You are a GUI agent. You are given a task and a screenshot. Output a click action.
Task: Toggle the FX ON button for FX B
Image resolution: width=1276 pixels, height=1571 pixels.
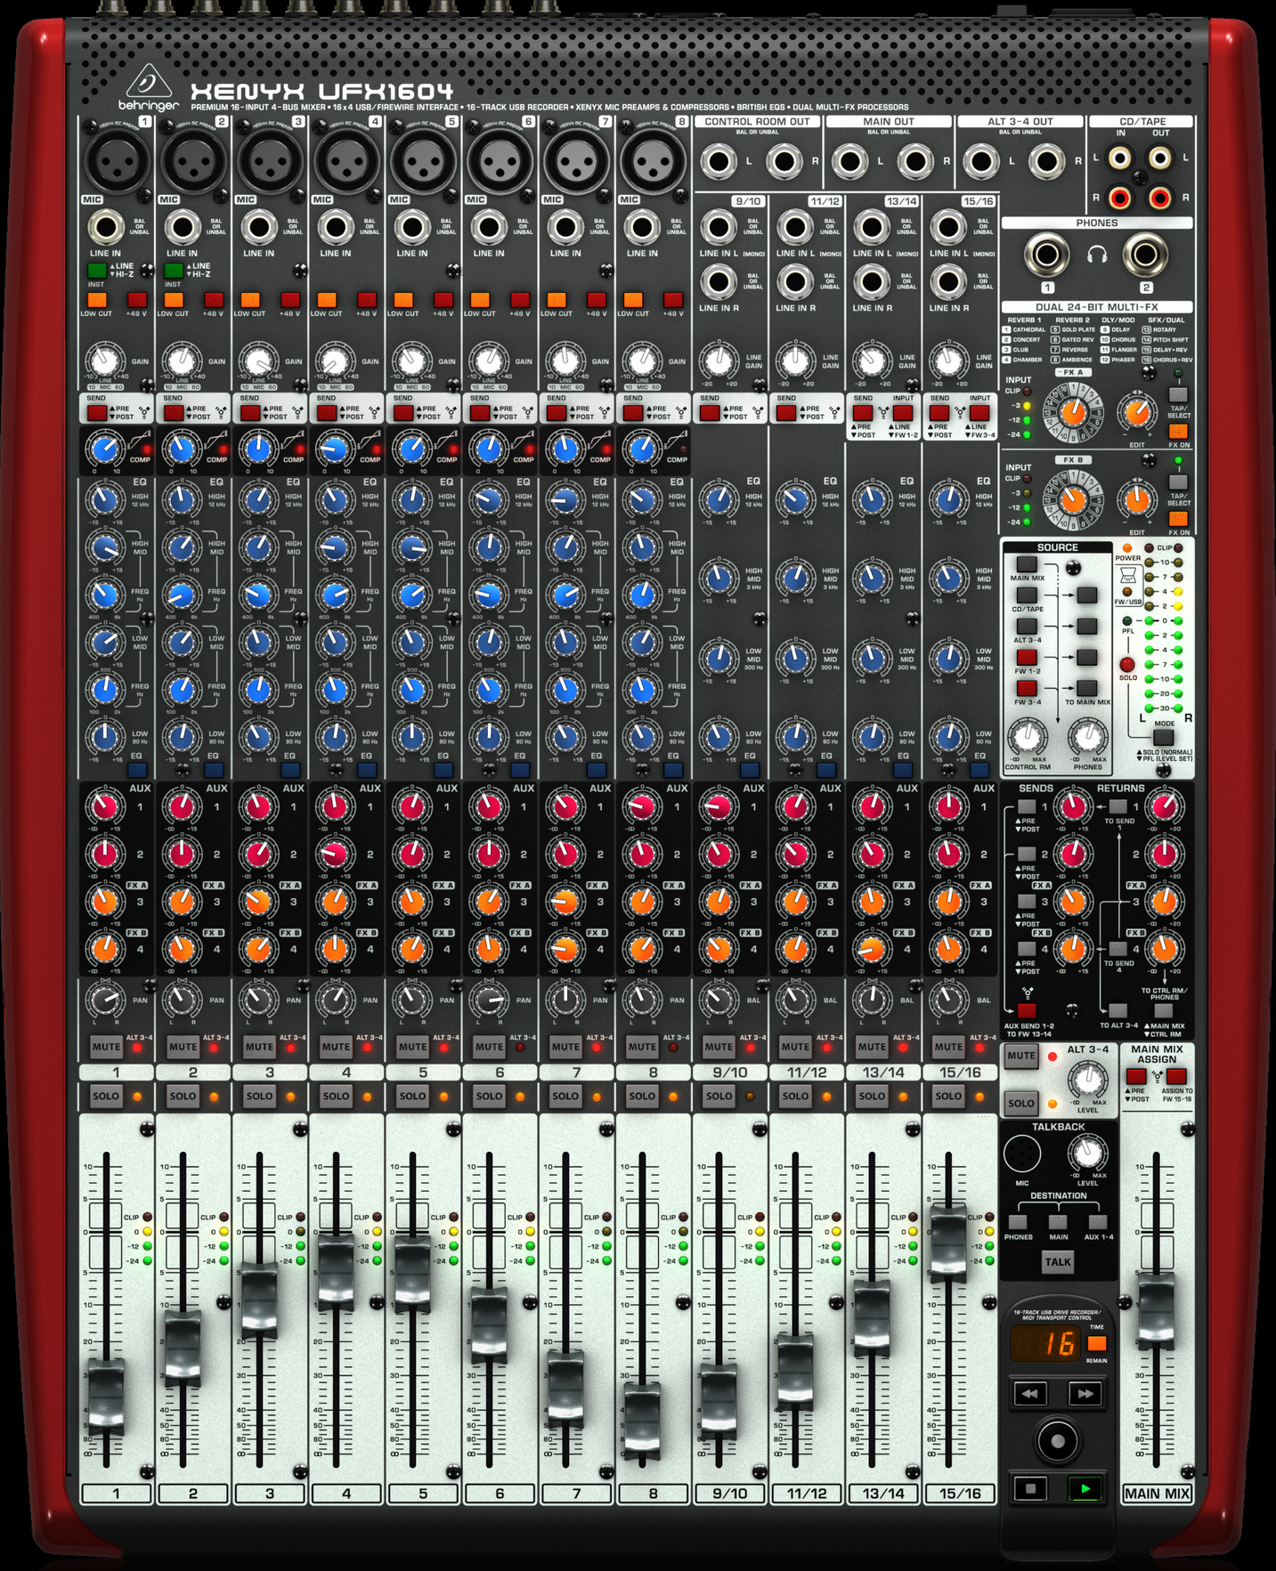click(1178, 519)
